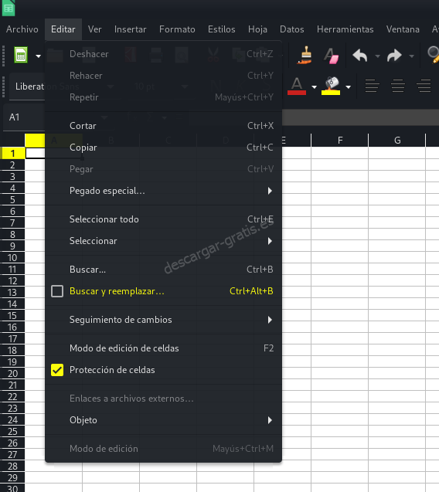Viewport: 439px width, 492px height.
Task: Click column F header
Action: [340, 141]
